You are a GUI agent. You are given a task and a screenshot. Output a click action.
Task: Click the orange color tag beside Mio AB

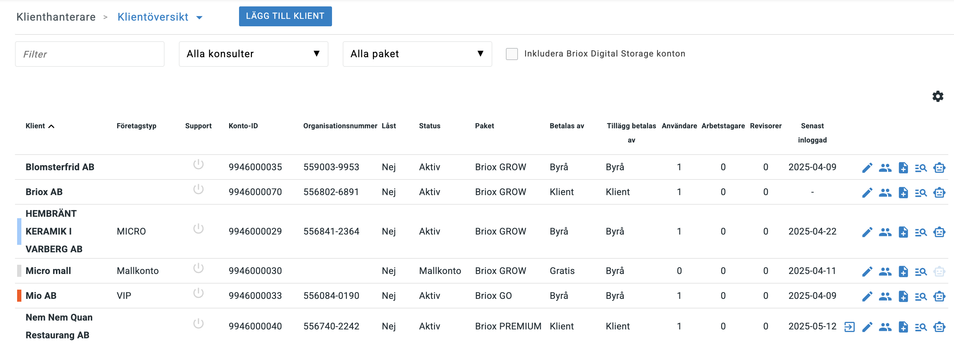coord(19,296)
